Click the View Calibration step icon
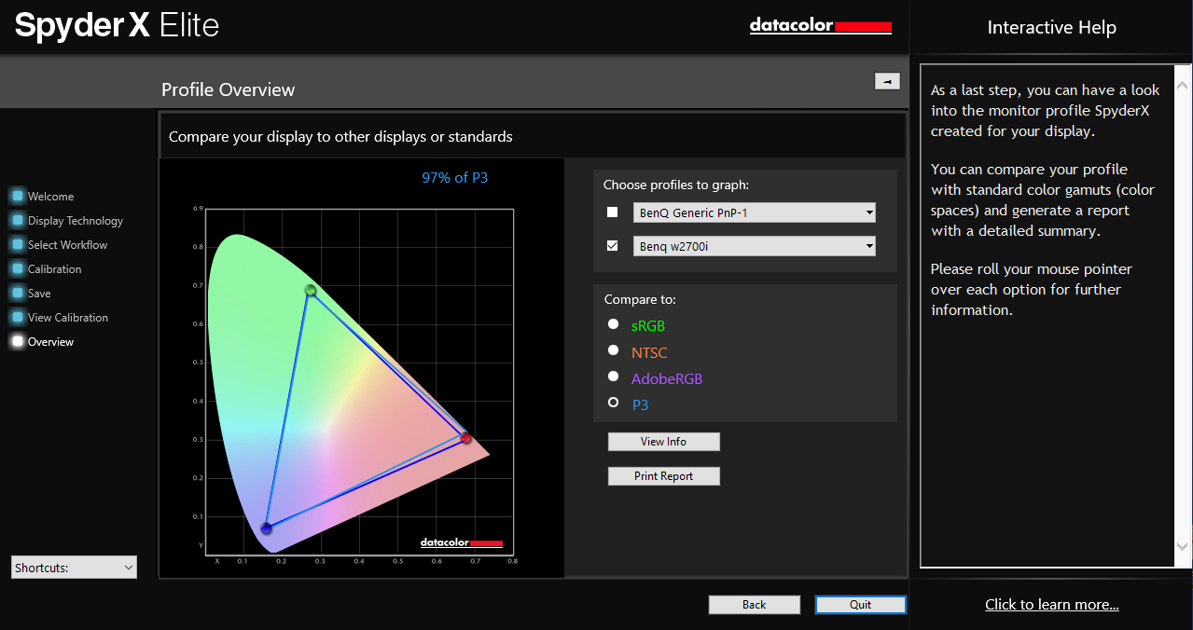This screenshot has width=1193, height=630. [x=18, y=318]
